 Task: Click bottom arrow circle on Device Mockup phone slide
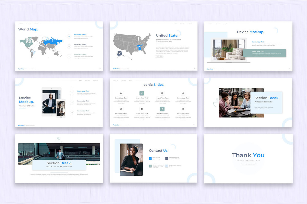pos(72,112)
